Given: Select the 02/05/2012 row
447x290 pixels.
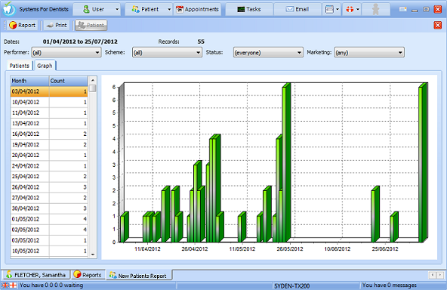Looking at the screenshot, I should [49, 230].
